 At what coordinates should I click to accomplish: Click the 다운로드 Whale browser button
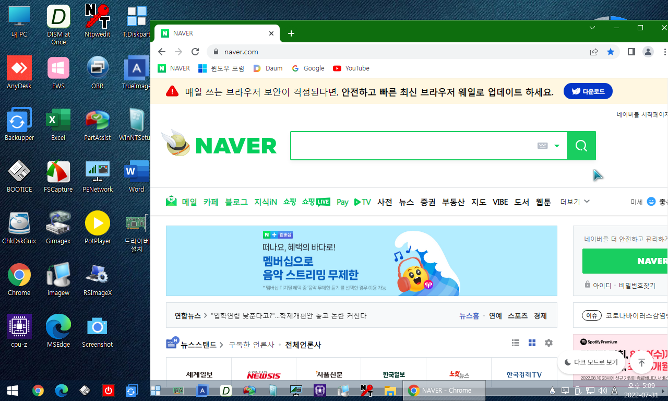(588, 91)
